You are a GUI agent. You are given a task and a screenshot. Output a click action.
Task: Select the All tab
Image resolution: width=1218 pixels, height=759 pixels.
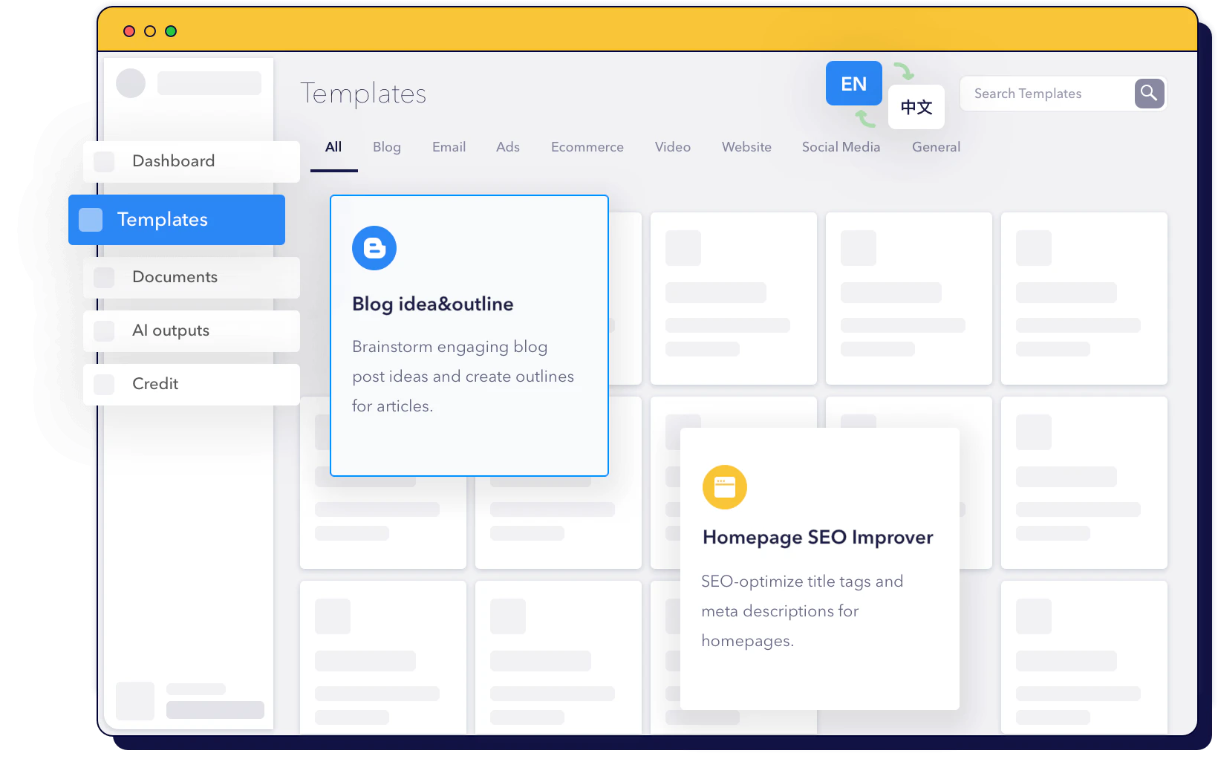(x=333, y=147)
